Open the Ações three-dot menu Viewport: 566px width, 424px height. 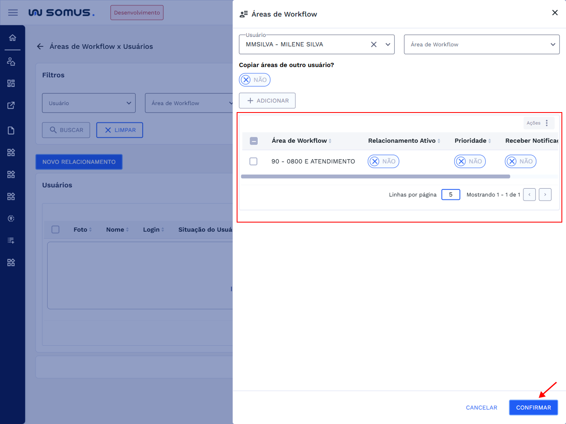pyautogui.click(x=547, y=123)
